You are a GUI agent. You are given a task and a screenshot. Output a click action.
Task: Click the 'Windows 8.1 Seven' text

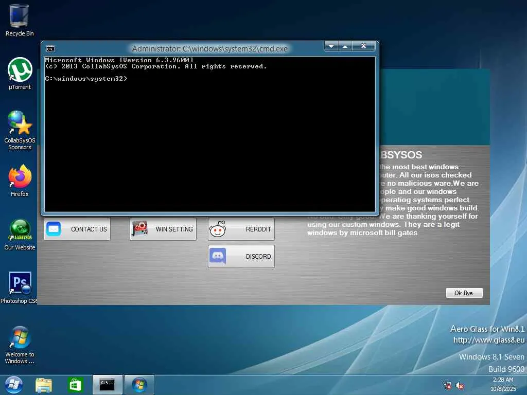tap(491, 357)
